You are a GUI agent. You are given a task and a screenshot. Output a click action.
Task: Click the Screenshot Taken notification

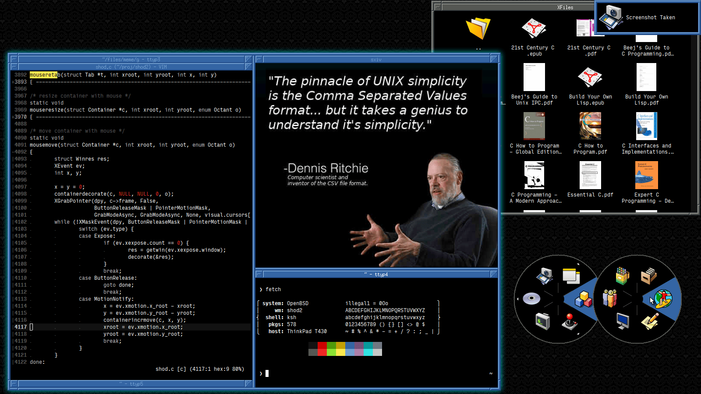[x=647, y=18]
